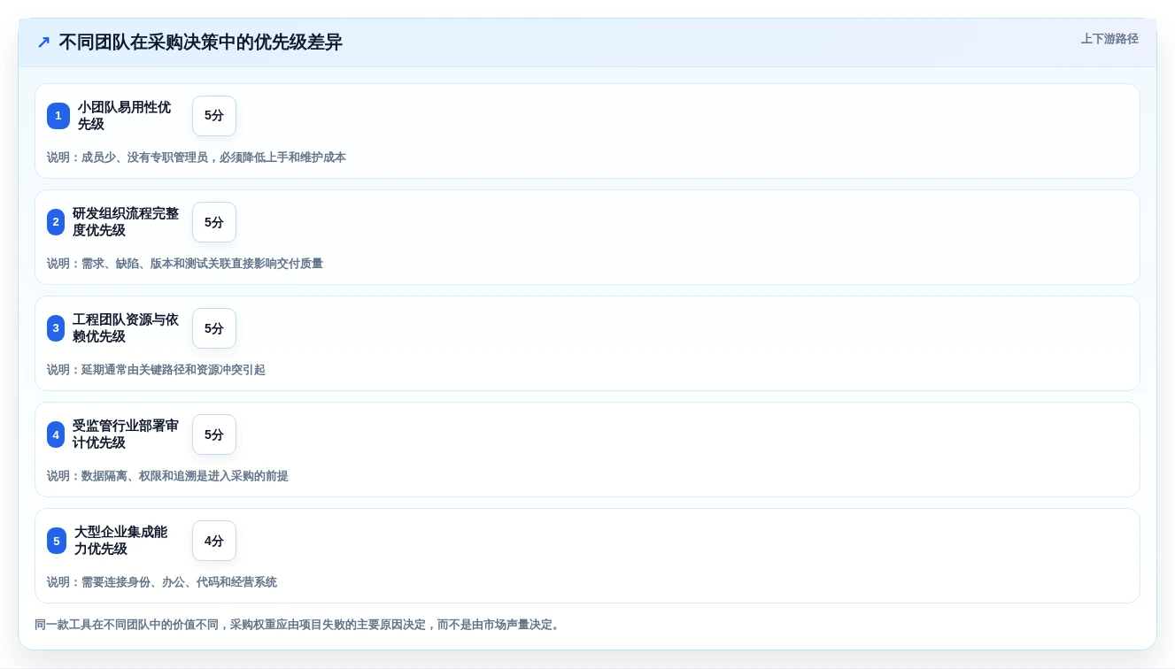The width and height of the screenshot is (1175, 669).
Task: Click the note 数据隔离、权限和追溯
Action: click(x=167, y=476)
